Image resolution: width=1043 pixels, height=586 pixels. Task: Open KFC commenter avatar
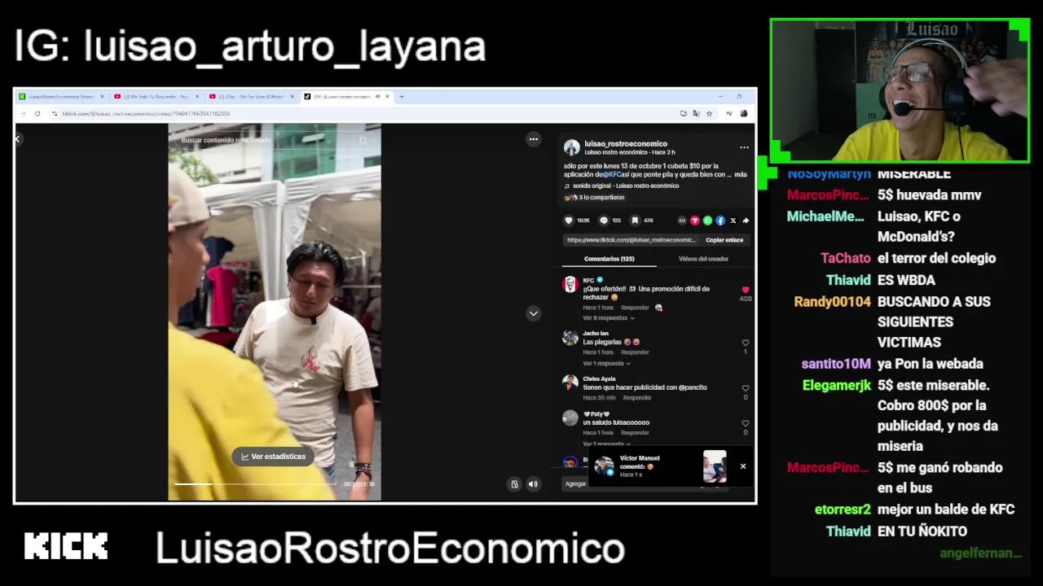[570, 284]
